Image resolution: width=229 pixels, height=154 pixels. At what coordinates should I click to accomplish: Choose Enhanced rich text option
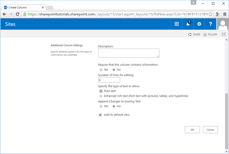point(101,96)
